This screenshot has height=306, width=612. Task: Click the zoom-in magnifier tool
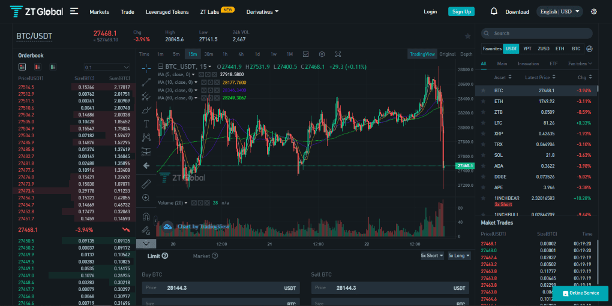(146, 198)
